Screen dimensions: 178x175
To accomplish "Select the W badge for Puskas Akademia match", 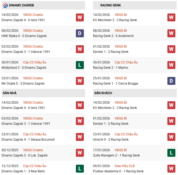I will [171, 169].
